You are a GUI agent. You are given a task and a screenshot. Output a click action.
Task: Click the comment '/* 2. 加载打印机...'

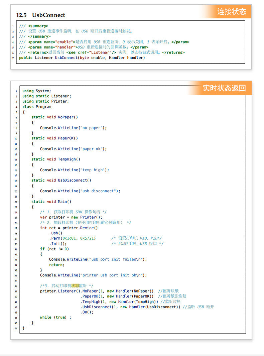86,223
